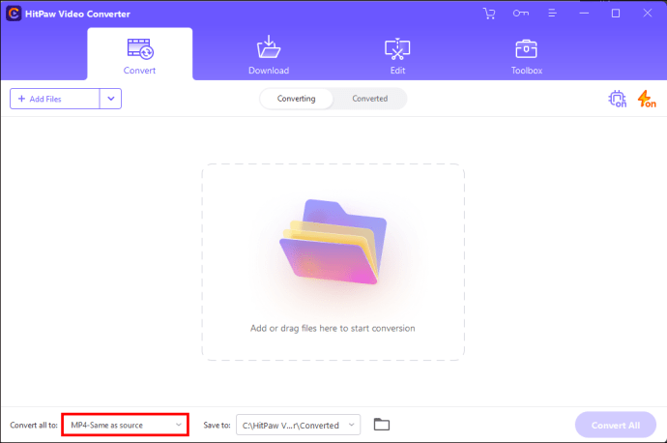
Task: Click 'Add or drag files here' text
Action: (x=333, y=328)
